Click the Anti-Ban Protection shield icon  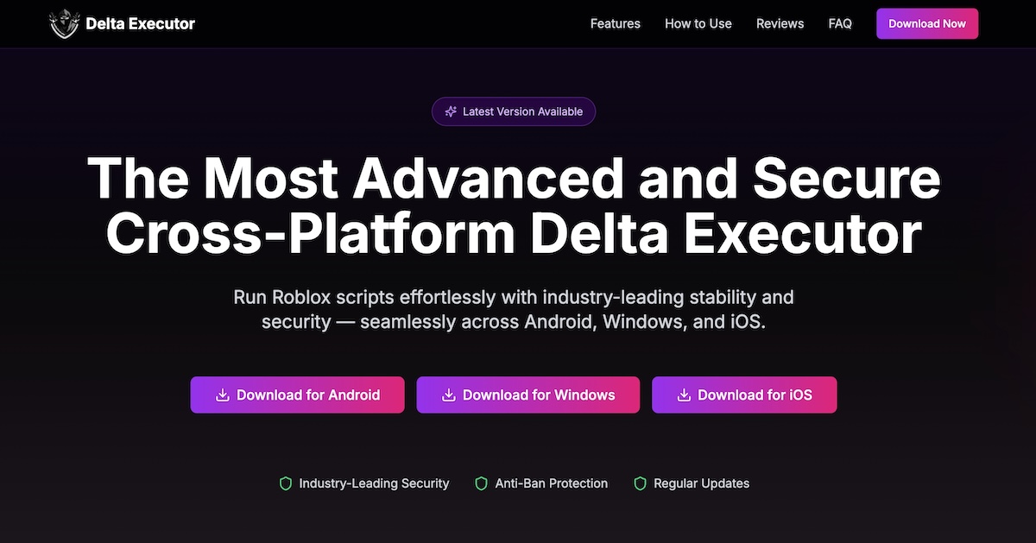tap(481, 483)
